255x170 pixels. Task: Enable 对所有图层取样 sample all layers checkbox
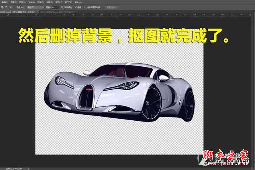[x=85, y=7]
